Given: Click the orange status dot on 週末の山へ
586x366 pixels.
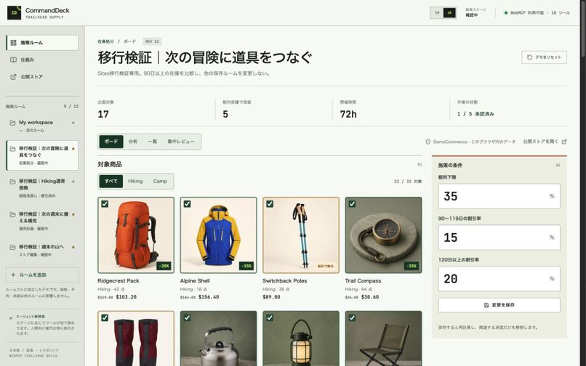Looking at the screenshot, I should pyautogui.click(x=73, y=247).
